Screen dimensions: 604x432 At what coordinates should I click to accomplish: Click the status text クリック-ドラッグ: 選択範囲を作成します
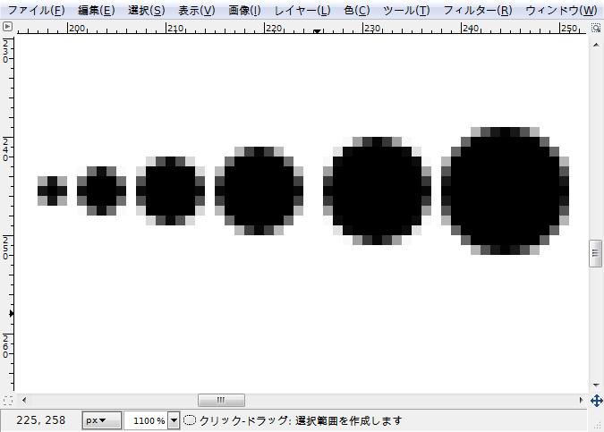point(301,420)
